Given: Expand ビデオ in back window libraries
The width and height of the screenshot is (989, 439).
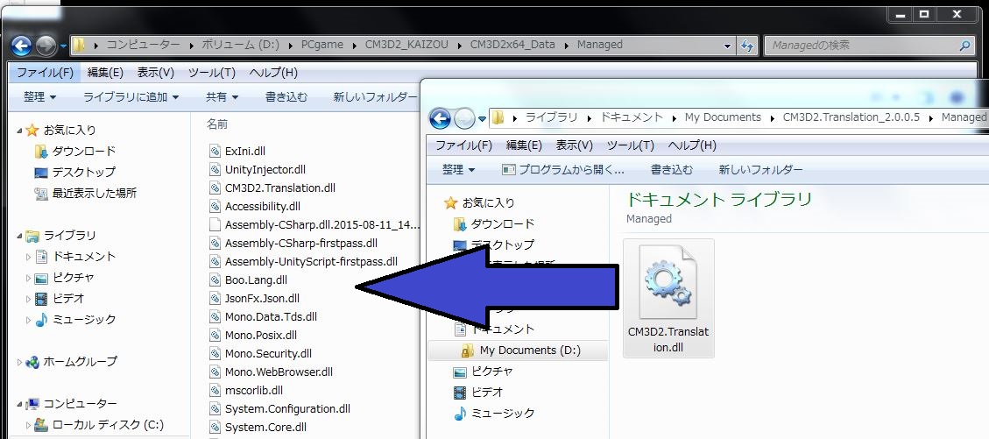Looking at the screenshot, I should [28, 298].
